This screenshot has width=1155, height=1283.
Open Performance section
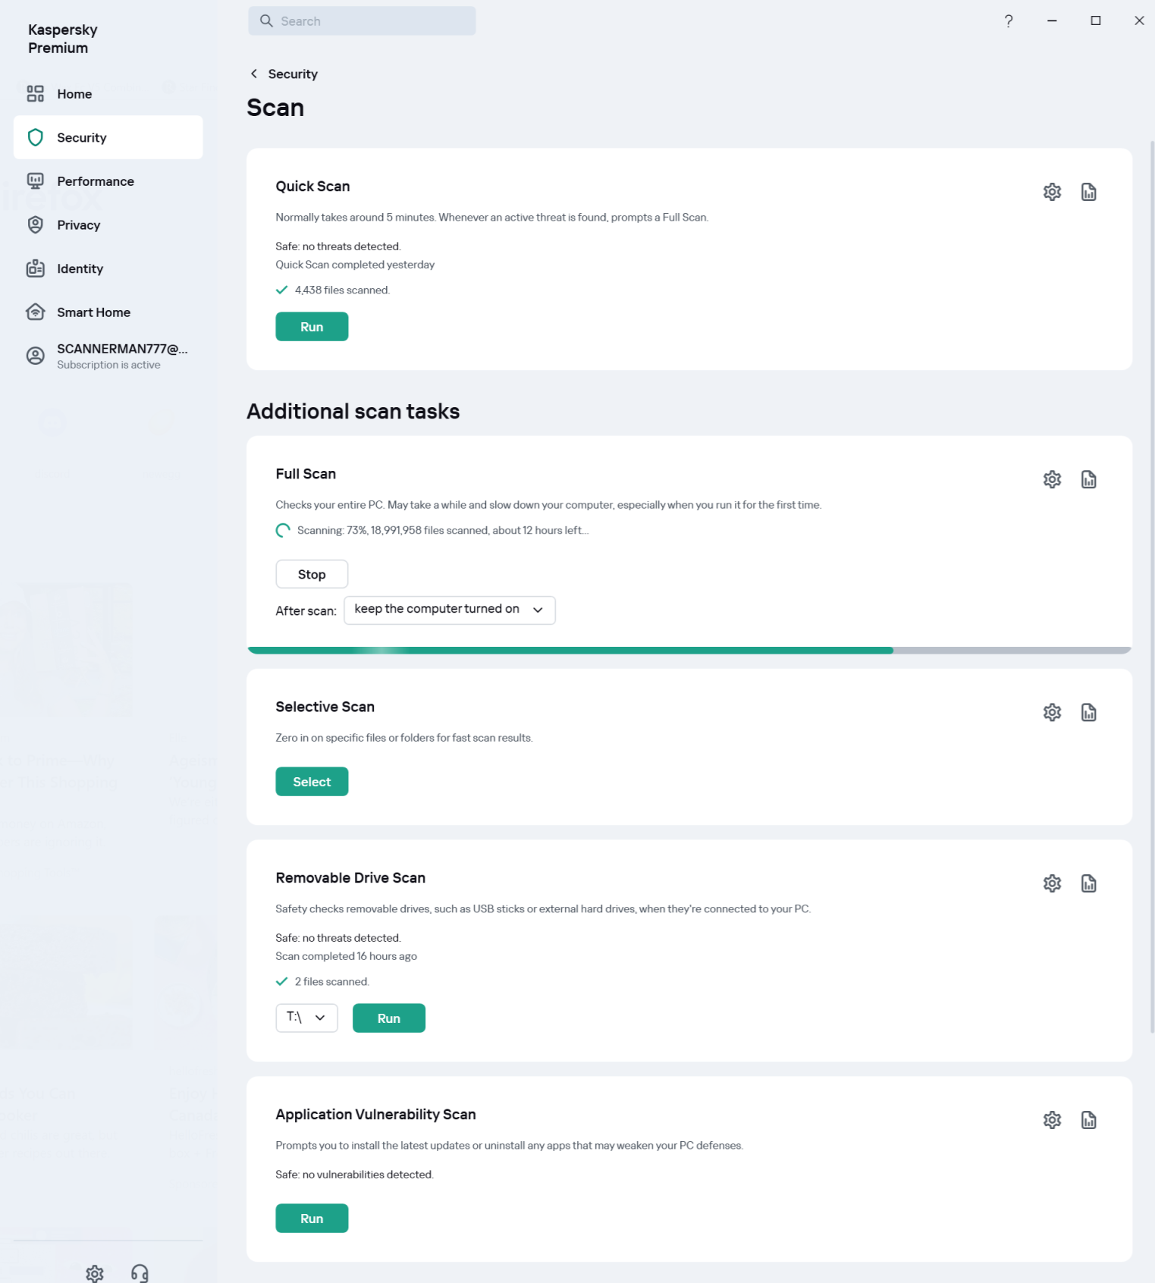pos(108,181)
